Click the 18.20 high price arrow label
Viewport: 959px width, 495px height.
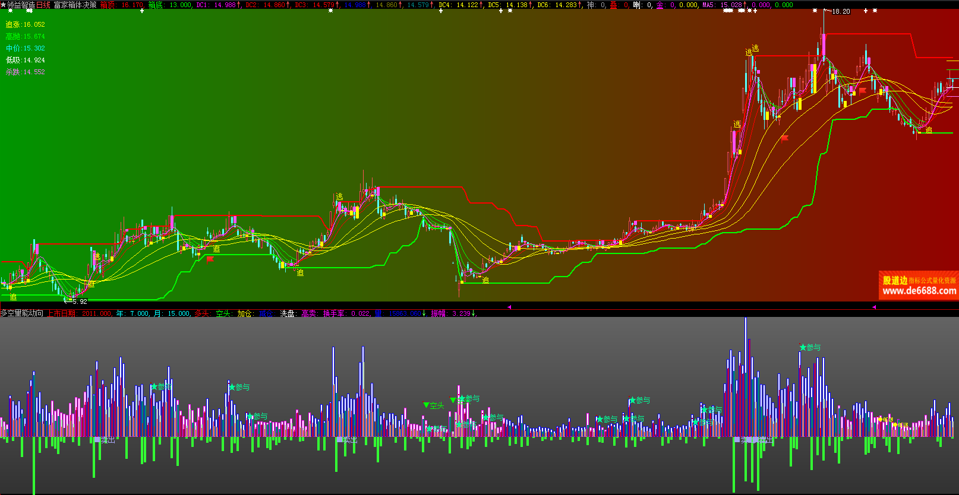point(839,11)
